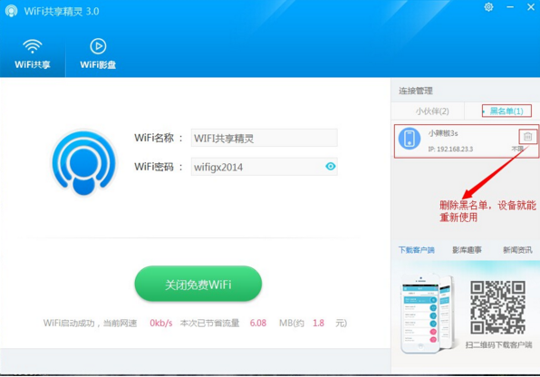Image resolution: width=540 pixels, height=377 pixels.
Task: Click the 扫二维码下载客户端 caption
Action: point(498,344)
